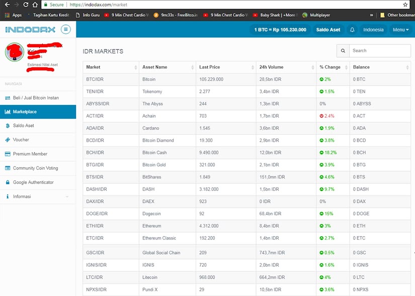Open Premium Member in the sidebar
Image resolution: width=415 pixels, height=296 pixels.
38,154
